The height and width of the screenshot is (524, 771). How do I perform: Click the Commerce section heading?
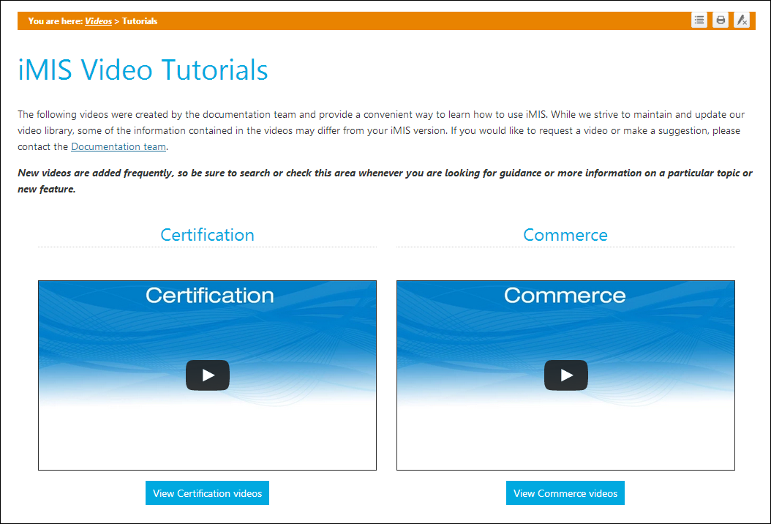[565, 235]
